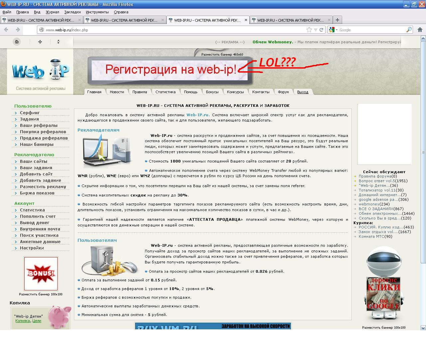Open the Google search engine dropdown
Screen dimensions: 426x341
pyautogui.click(x=333, y=30)
